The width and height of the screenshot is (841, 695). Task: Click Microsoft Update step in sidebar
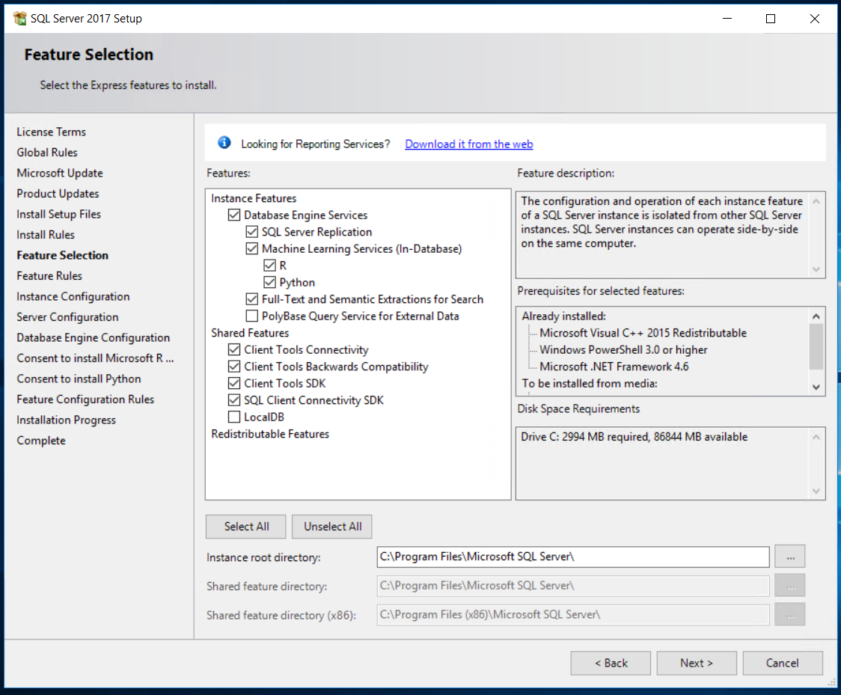click(x=60, y=174)
